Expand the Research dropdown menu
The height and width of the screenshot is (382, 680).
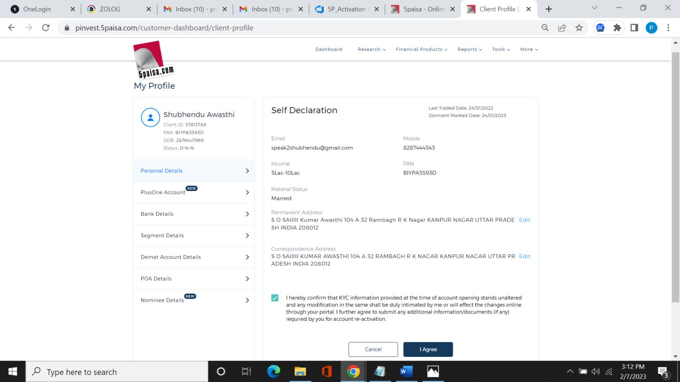pos(371,49)
